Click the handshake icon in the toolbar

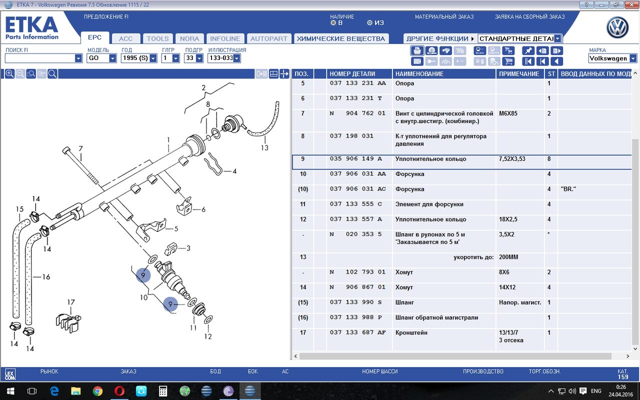click(x=445, y=50)
